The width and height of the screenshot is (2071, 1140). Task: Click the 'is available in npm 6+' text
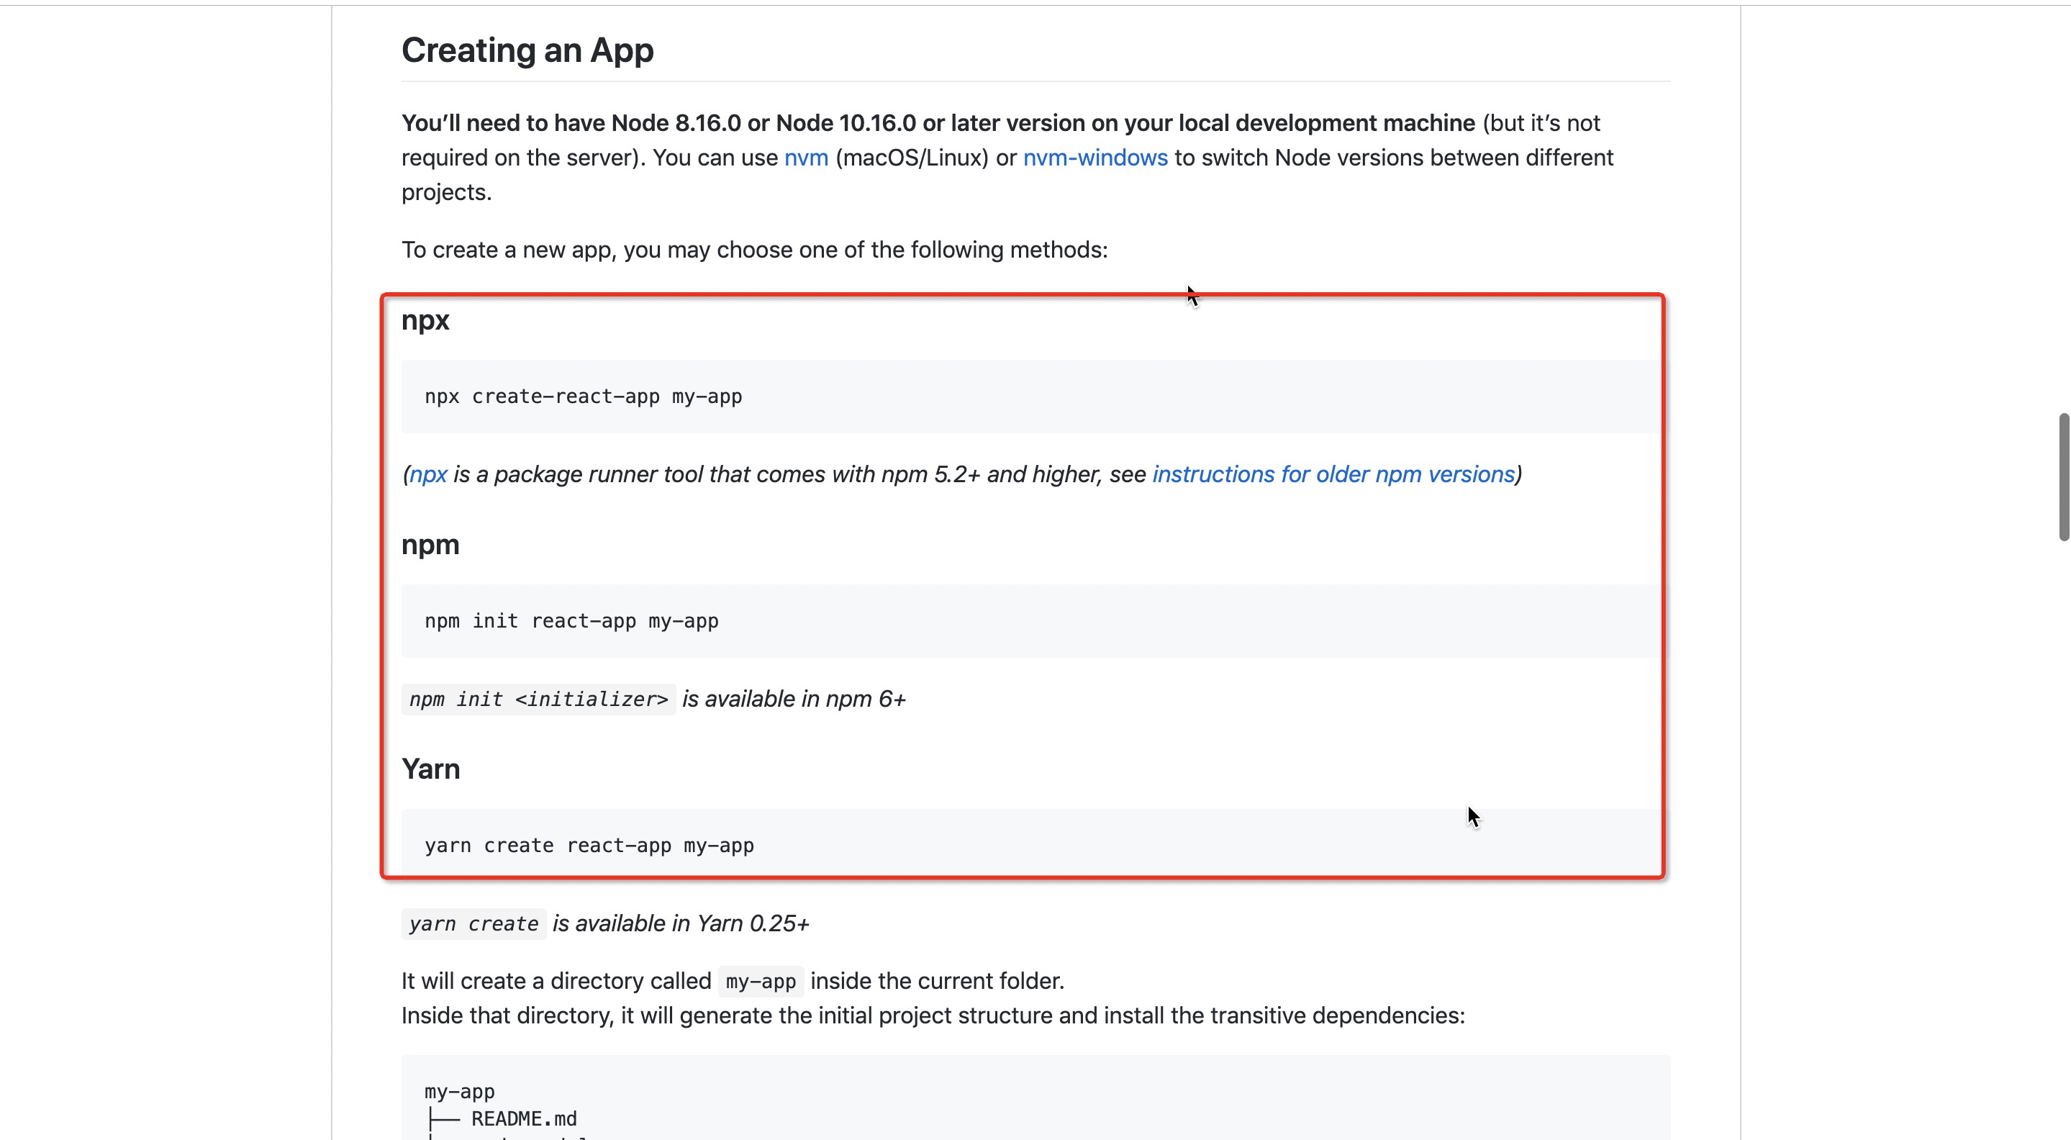click(x=793, y=699)
